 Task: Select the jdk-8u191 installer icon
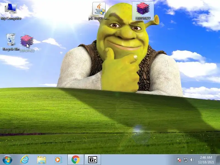point(99,11)
